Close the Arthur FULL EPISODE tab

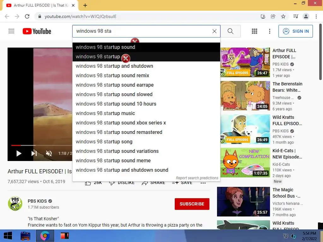tap(73, 5)
